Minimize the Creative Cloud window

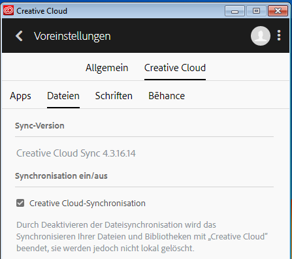[235, 11]
